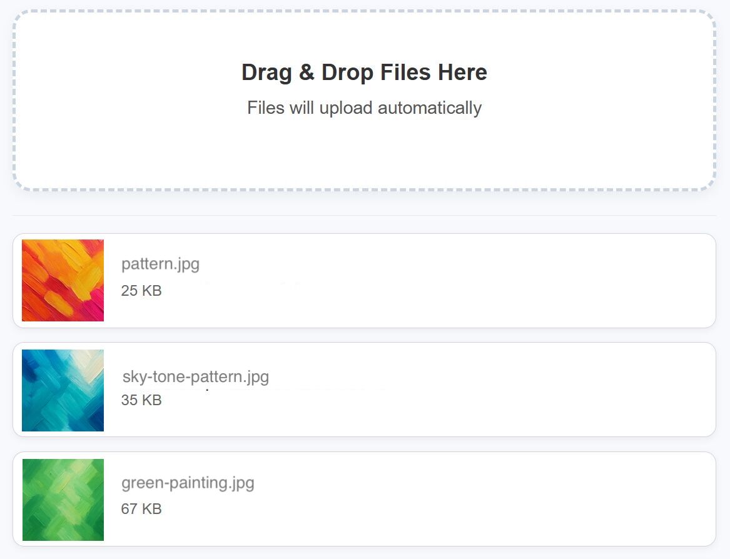Click the divider line below the upload zone

click(364, 216)
